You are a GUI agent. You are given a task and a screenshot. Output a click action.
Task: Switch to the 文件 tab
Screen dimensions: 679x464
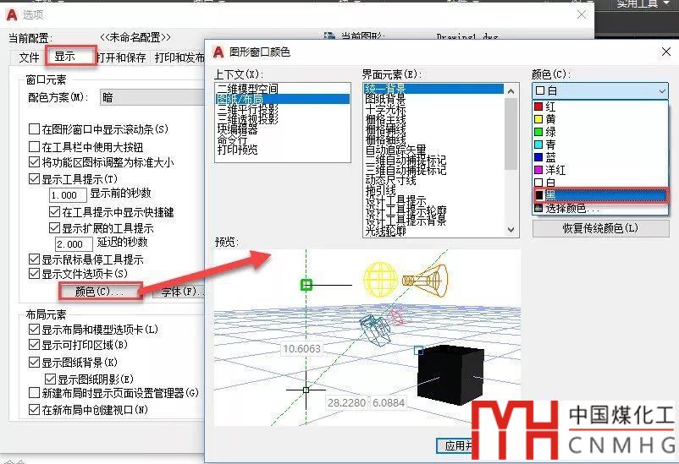click(x=29, y=57)
